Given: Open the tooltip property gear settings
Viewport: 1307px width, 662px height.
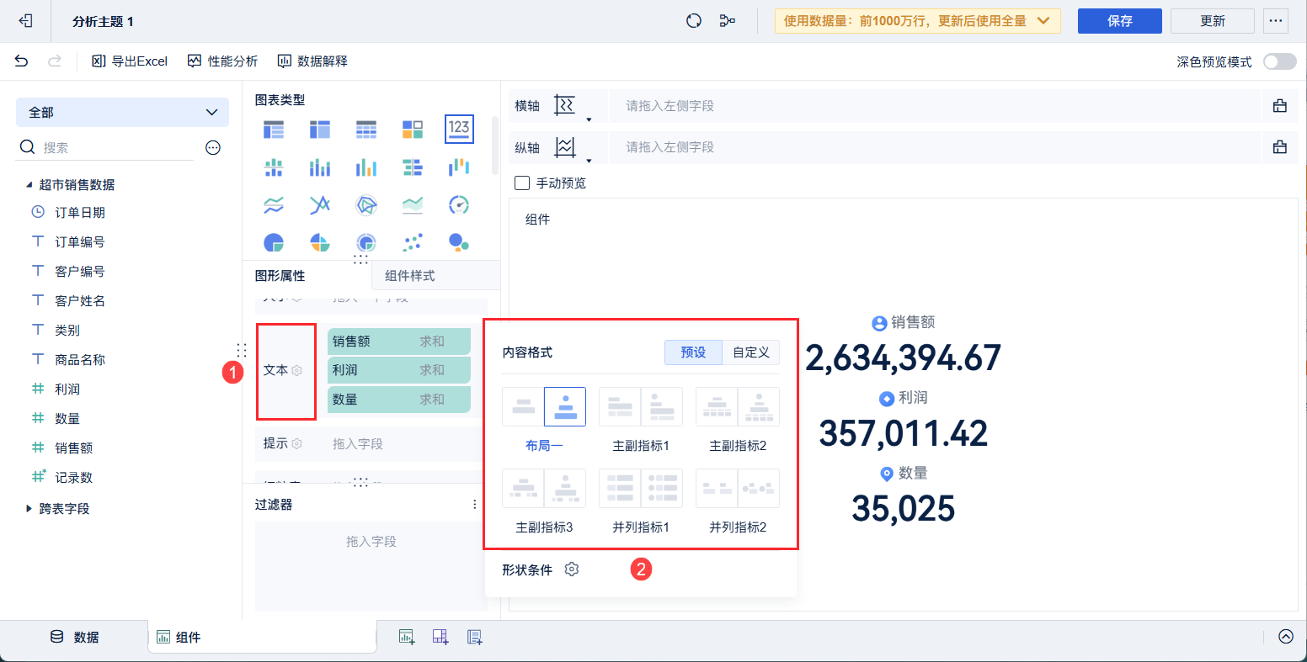Looking at the screenshot, I should click(296, 444).
